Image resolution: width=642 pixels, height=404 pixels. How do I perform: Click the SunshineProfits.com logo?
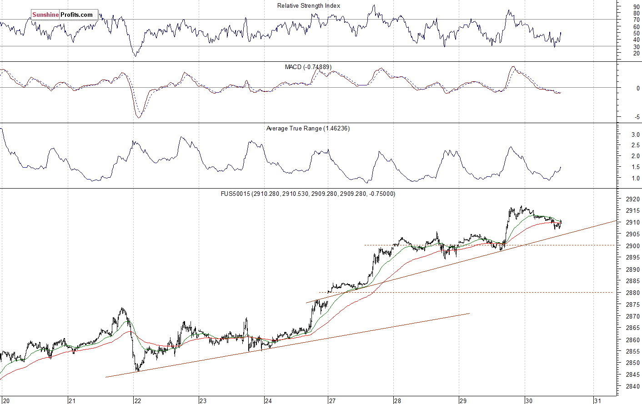point(65,15)
